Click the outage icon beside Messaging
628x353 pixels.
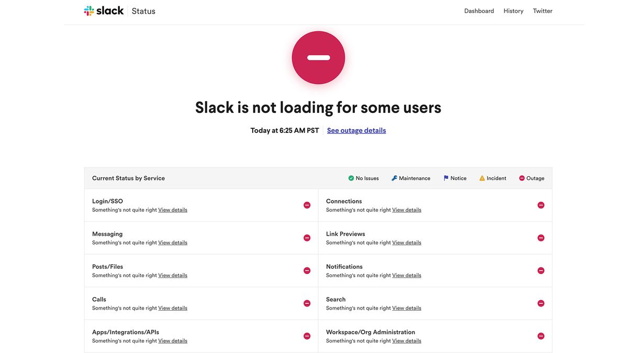click(307, 237)
